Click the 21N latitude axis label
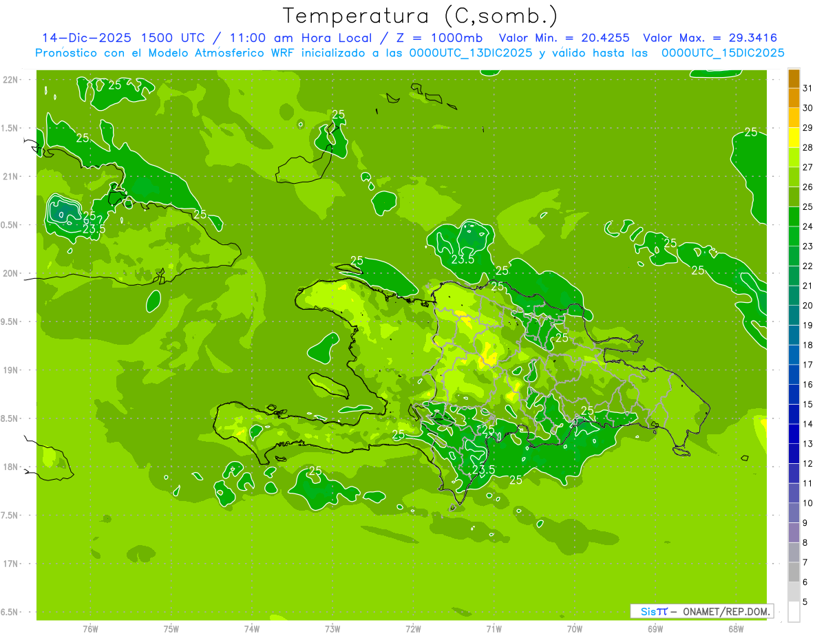Image resolution: width=826 pixels, height=638 pixels. pyautogui.click(x=11, y=176)
